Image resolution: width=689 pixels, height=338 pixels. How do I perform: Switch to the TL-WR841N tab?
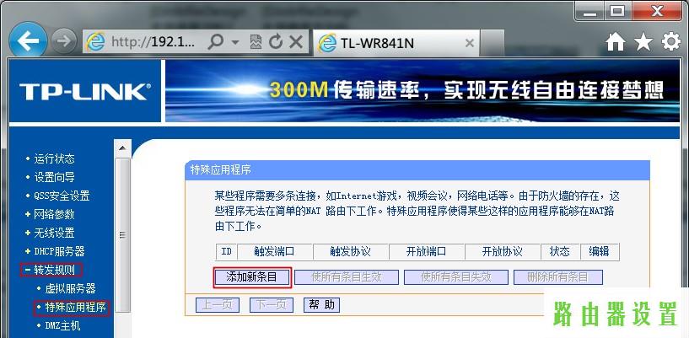pyautogui.click(x=397, y=43)
